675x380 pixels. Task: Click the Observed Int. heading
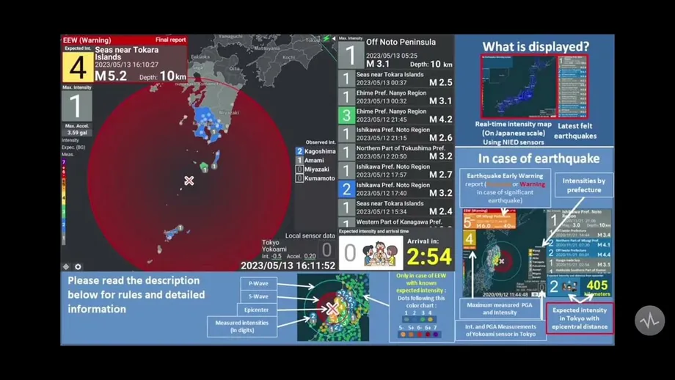click(x=321, y=142)
